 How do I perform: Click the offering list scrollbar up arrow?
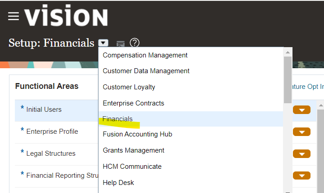(x=288, y=52)
